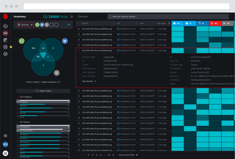Go to previous page arrow in pagination

pyautogui.click(x=80, y=155)
